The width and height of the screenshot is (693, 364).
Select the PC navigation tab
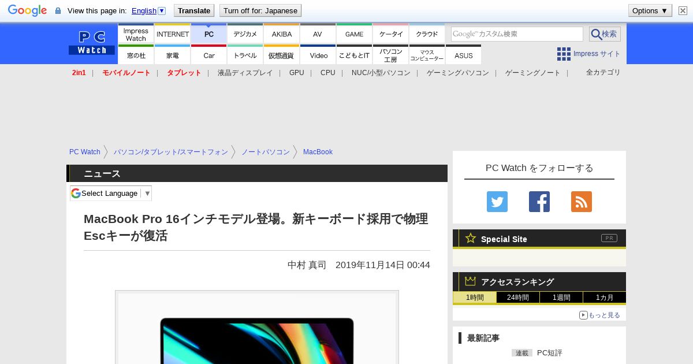pos(209,34)
